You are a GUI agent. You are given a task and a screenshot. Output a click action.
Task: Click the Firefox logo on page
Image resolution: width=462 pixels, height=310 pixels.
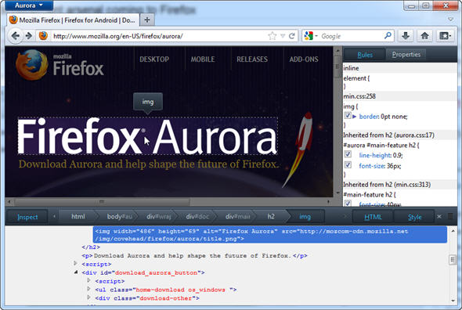tap(60, 65)
